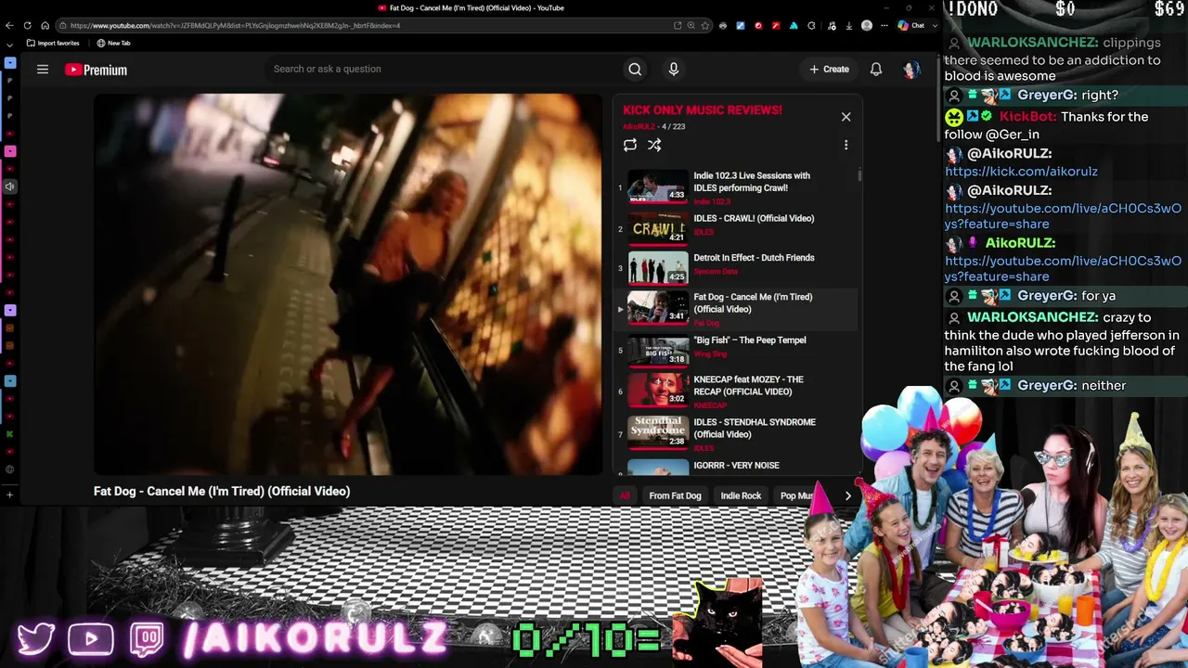The width and height of the screenshot is (1188, 668).
Task: Start voice search with the microphone
Action: coord(674,69)
